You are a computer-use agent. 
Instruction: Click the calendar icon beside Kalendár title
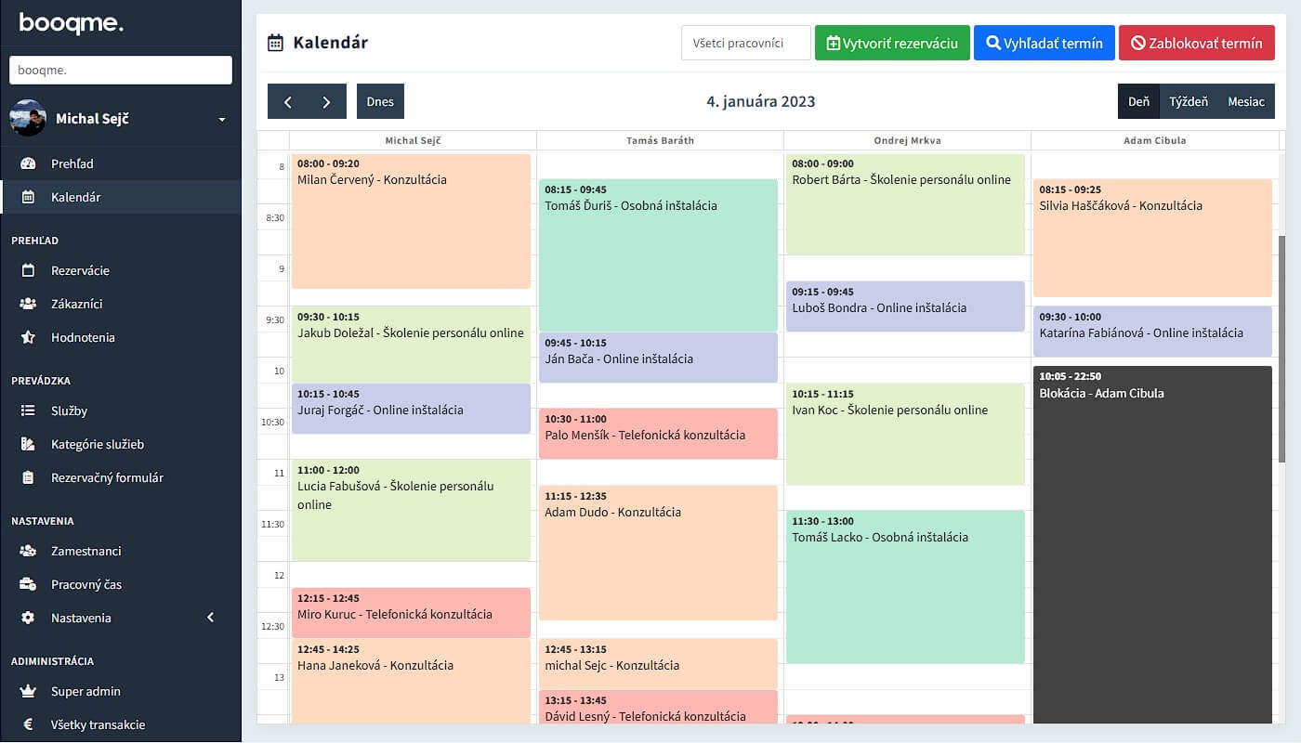(x=275, y=43)
